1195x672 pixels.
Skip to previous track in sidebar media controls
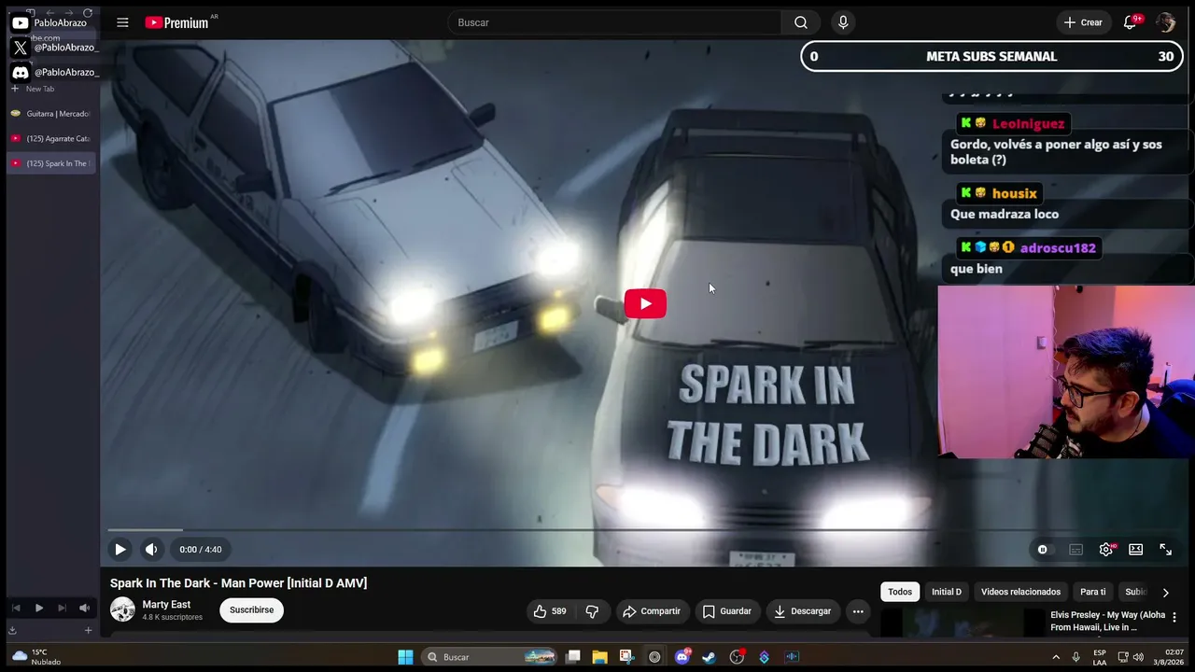point(16,608)
